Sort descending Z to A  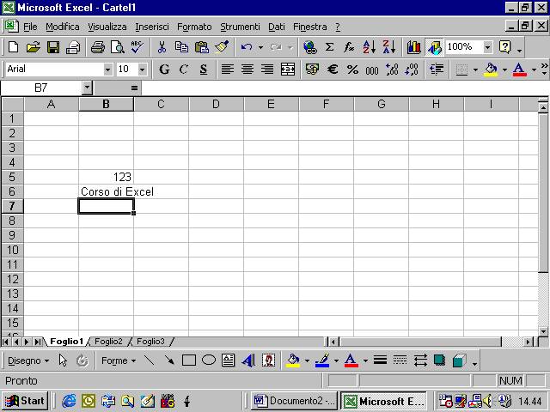pos(389,47)
